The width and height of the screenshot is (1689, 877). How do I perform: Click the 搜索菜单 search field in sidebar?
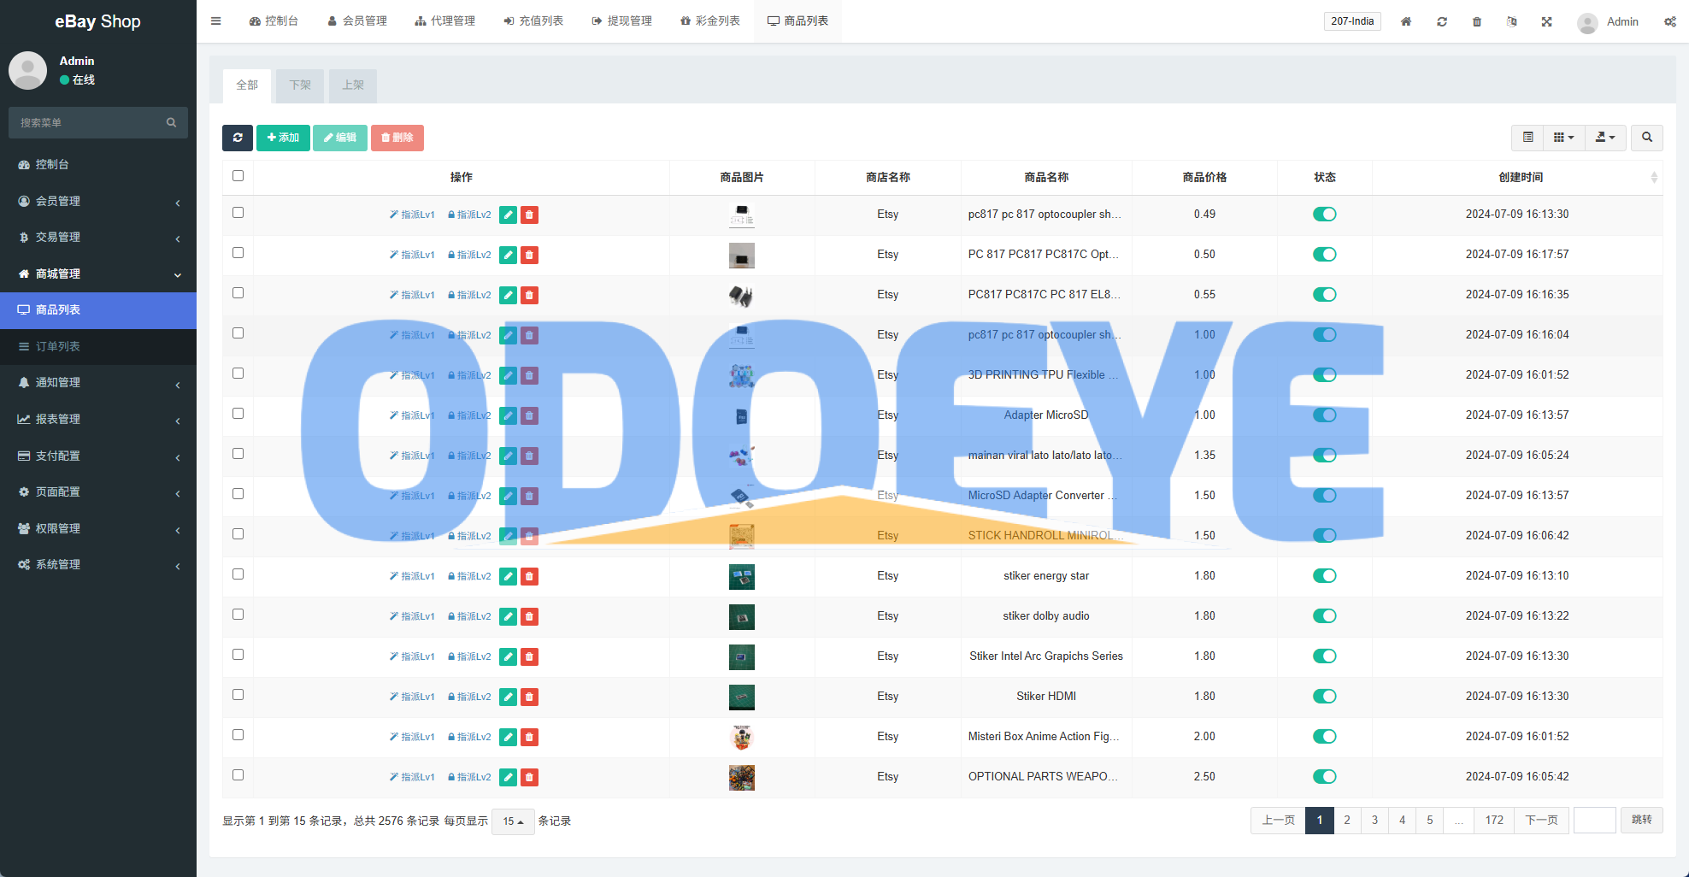90,123
